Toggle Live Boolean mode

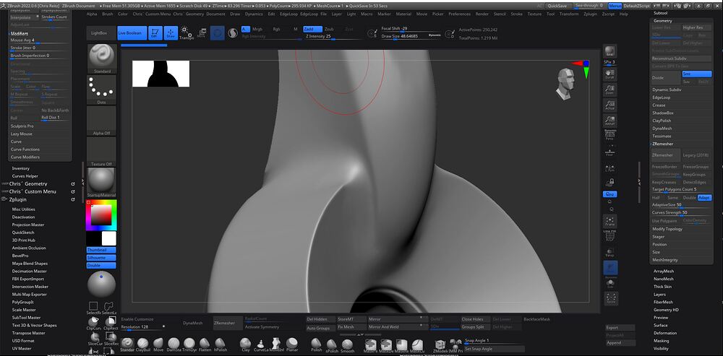pos(132,33)
